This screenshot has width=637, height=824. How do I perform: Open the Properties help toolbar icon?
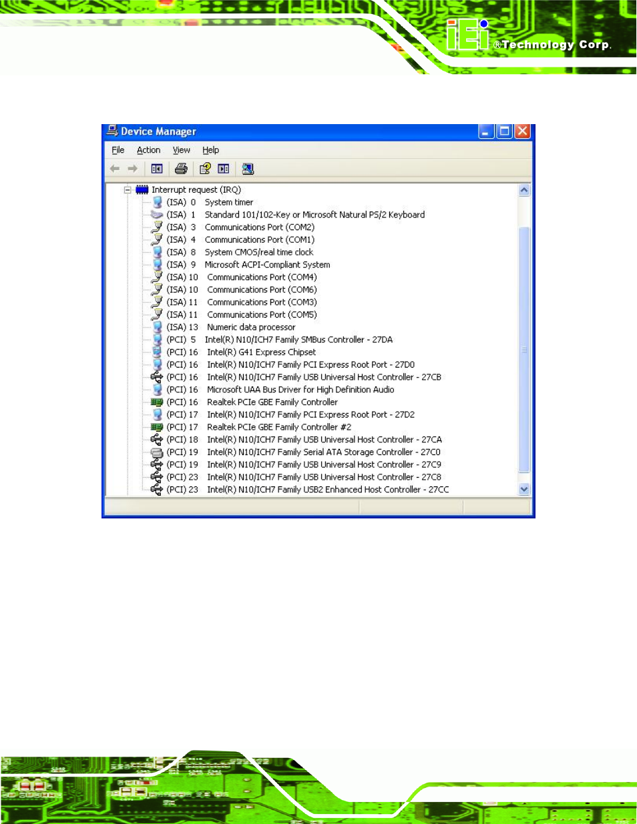tap(205, 169)
